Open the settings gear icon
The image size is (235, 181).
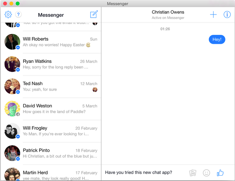click(x=8, y=15)
